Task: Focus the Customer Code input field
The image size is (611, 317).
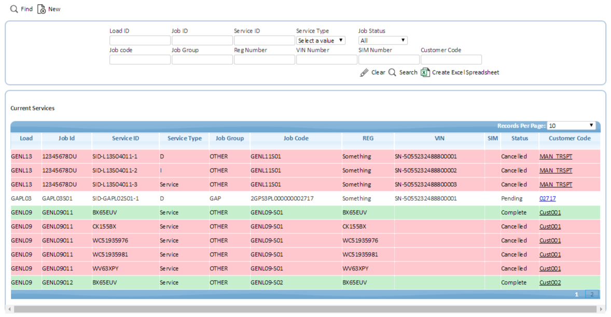Action: (451, 60)
